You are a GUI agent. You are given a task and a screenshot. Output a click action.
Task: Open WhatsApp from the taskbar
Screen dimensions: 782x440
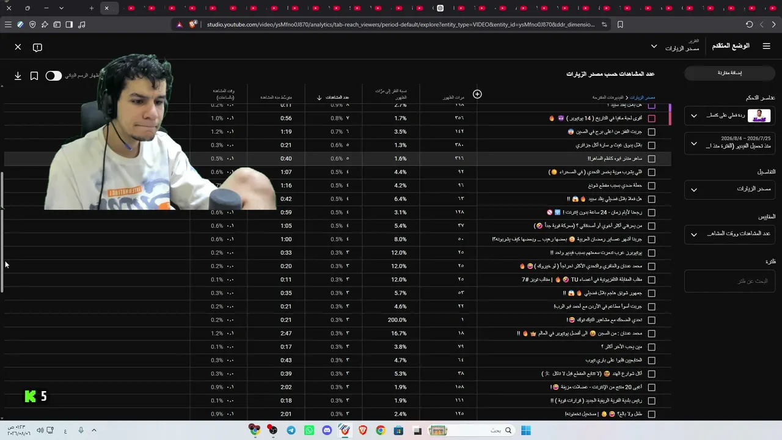[309, 431]
